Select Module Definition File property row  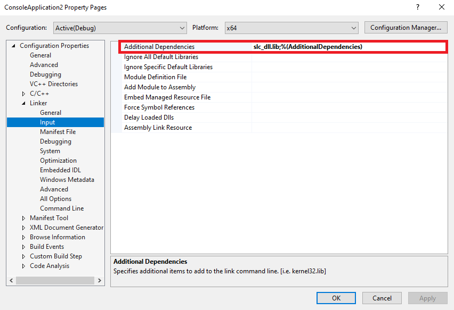[155, 77]
